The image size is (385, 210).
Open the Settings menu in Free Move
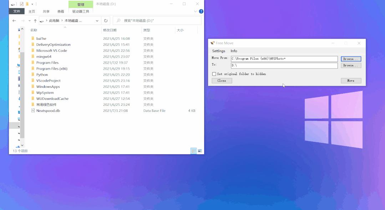[x=218, y=51]
